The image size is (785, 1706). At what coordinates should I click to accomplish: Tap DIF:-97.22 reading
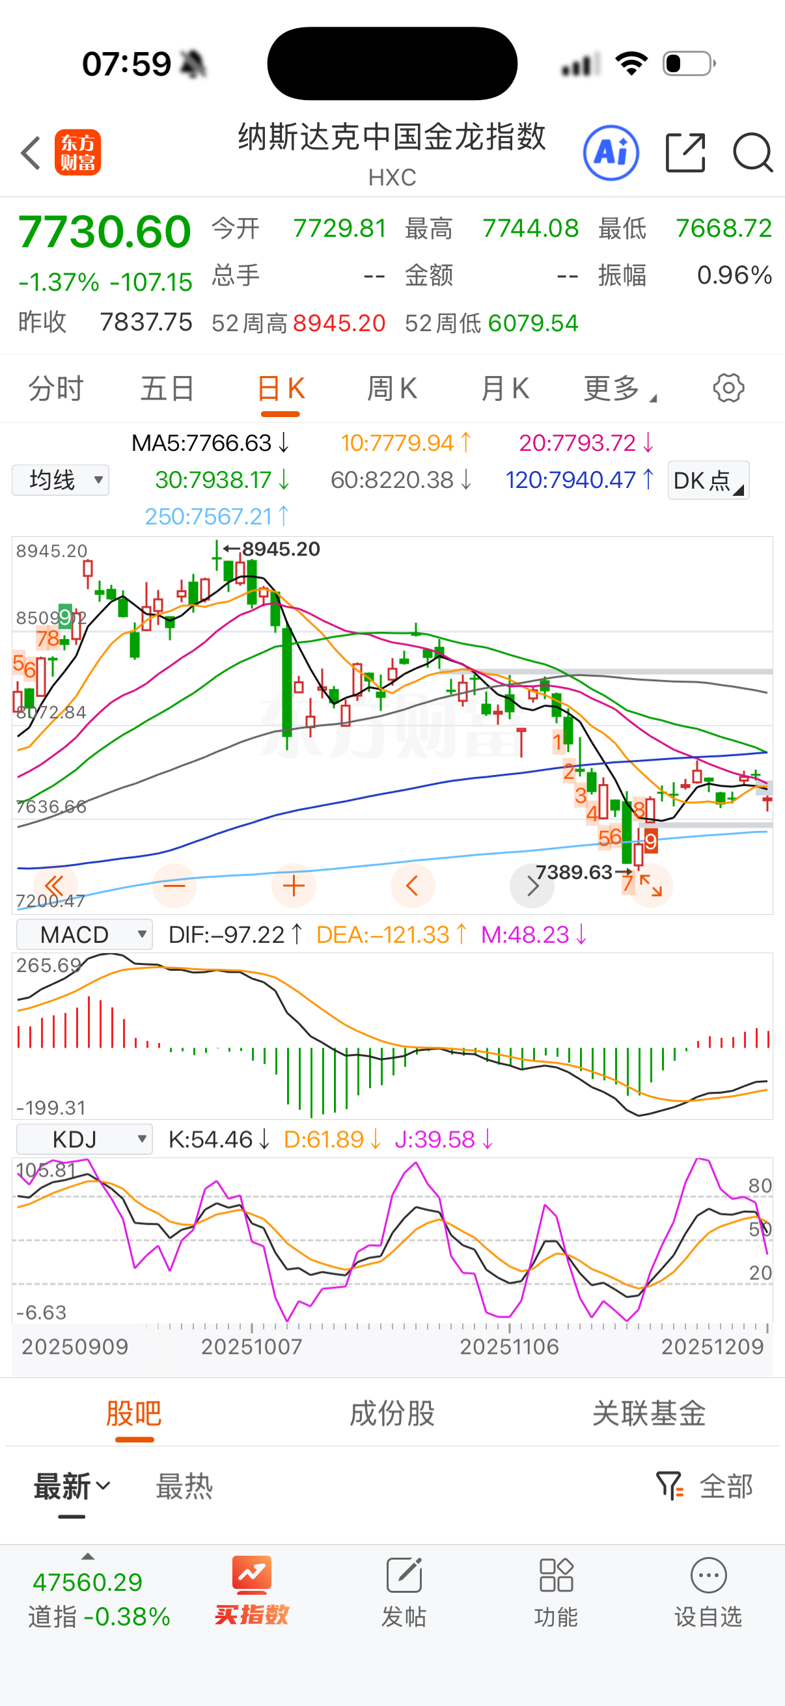[x=236, y=934]
